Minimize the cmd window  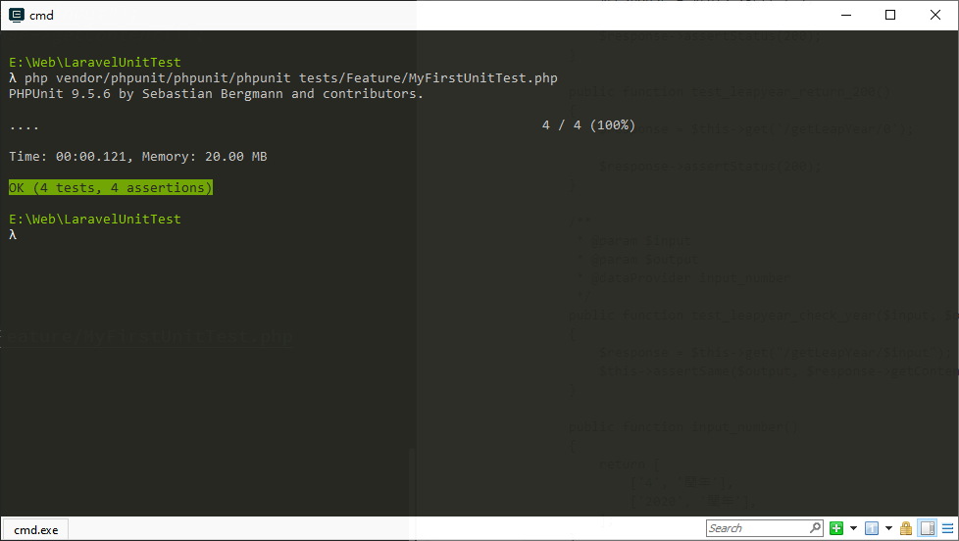pos(846,16)
